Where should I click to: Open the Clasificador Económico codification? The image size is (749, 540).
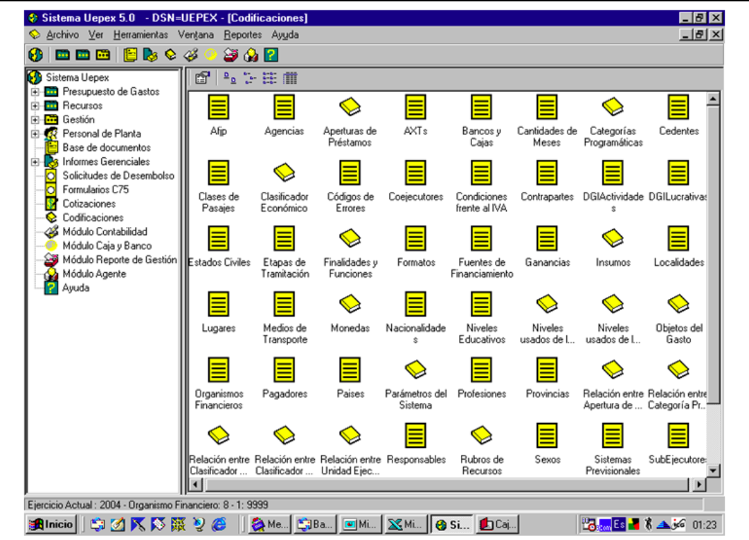pos(284,172)
